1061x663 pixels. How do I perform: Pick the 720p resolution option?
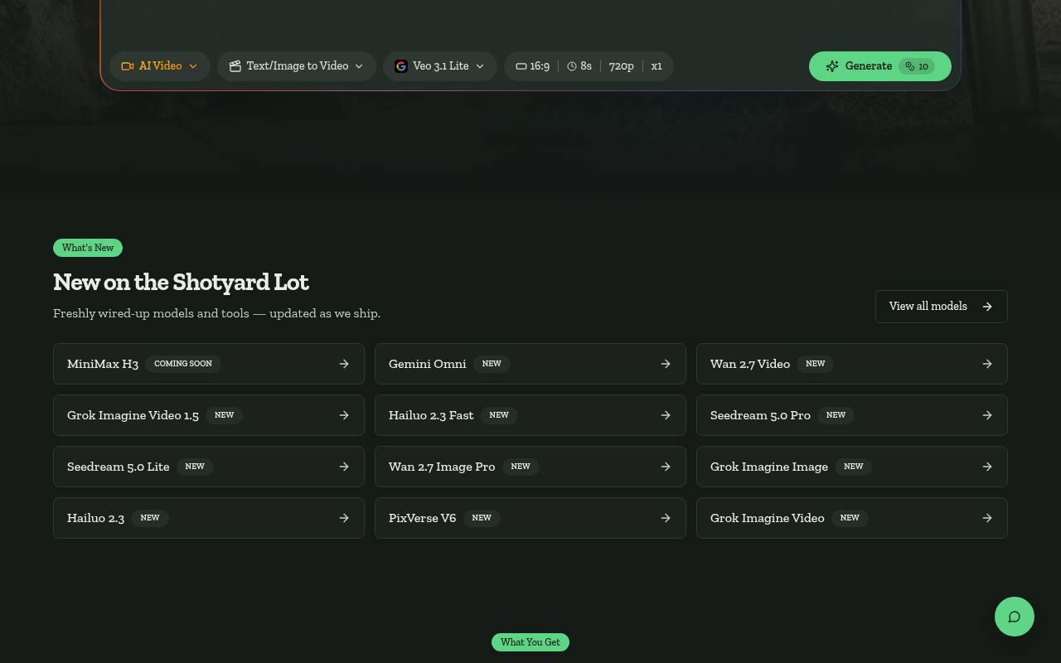(x=622, y=66)
